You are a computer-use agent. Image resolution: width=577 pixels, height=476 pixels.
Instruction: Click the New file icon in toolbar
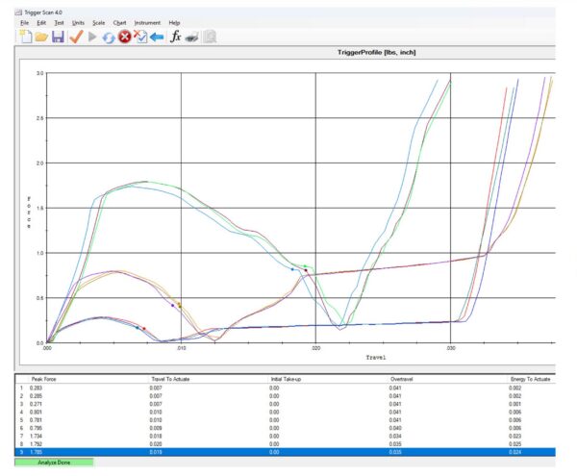click(25, 37)
